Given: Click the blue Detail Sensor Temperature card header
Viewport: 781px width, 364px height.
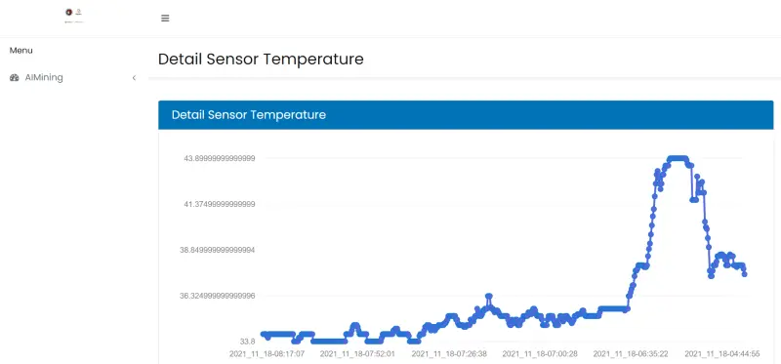Looking at the screenshot, I should (x=466, y=115).
